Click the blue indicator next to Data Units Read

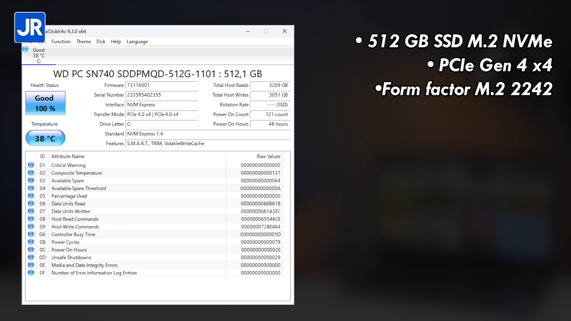(x=31, y=203)
